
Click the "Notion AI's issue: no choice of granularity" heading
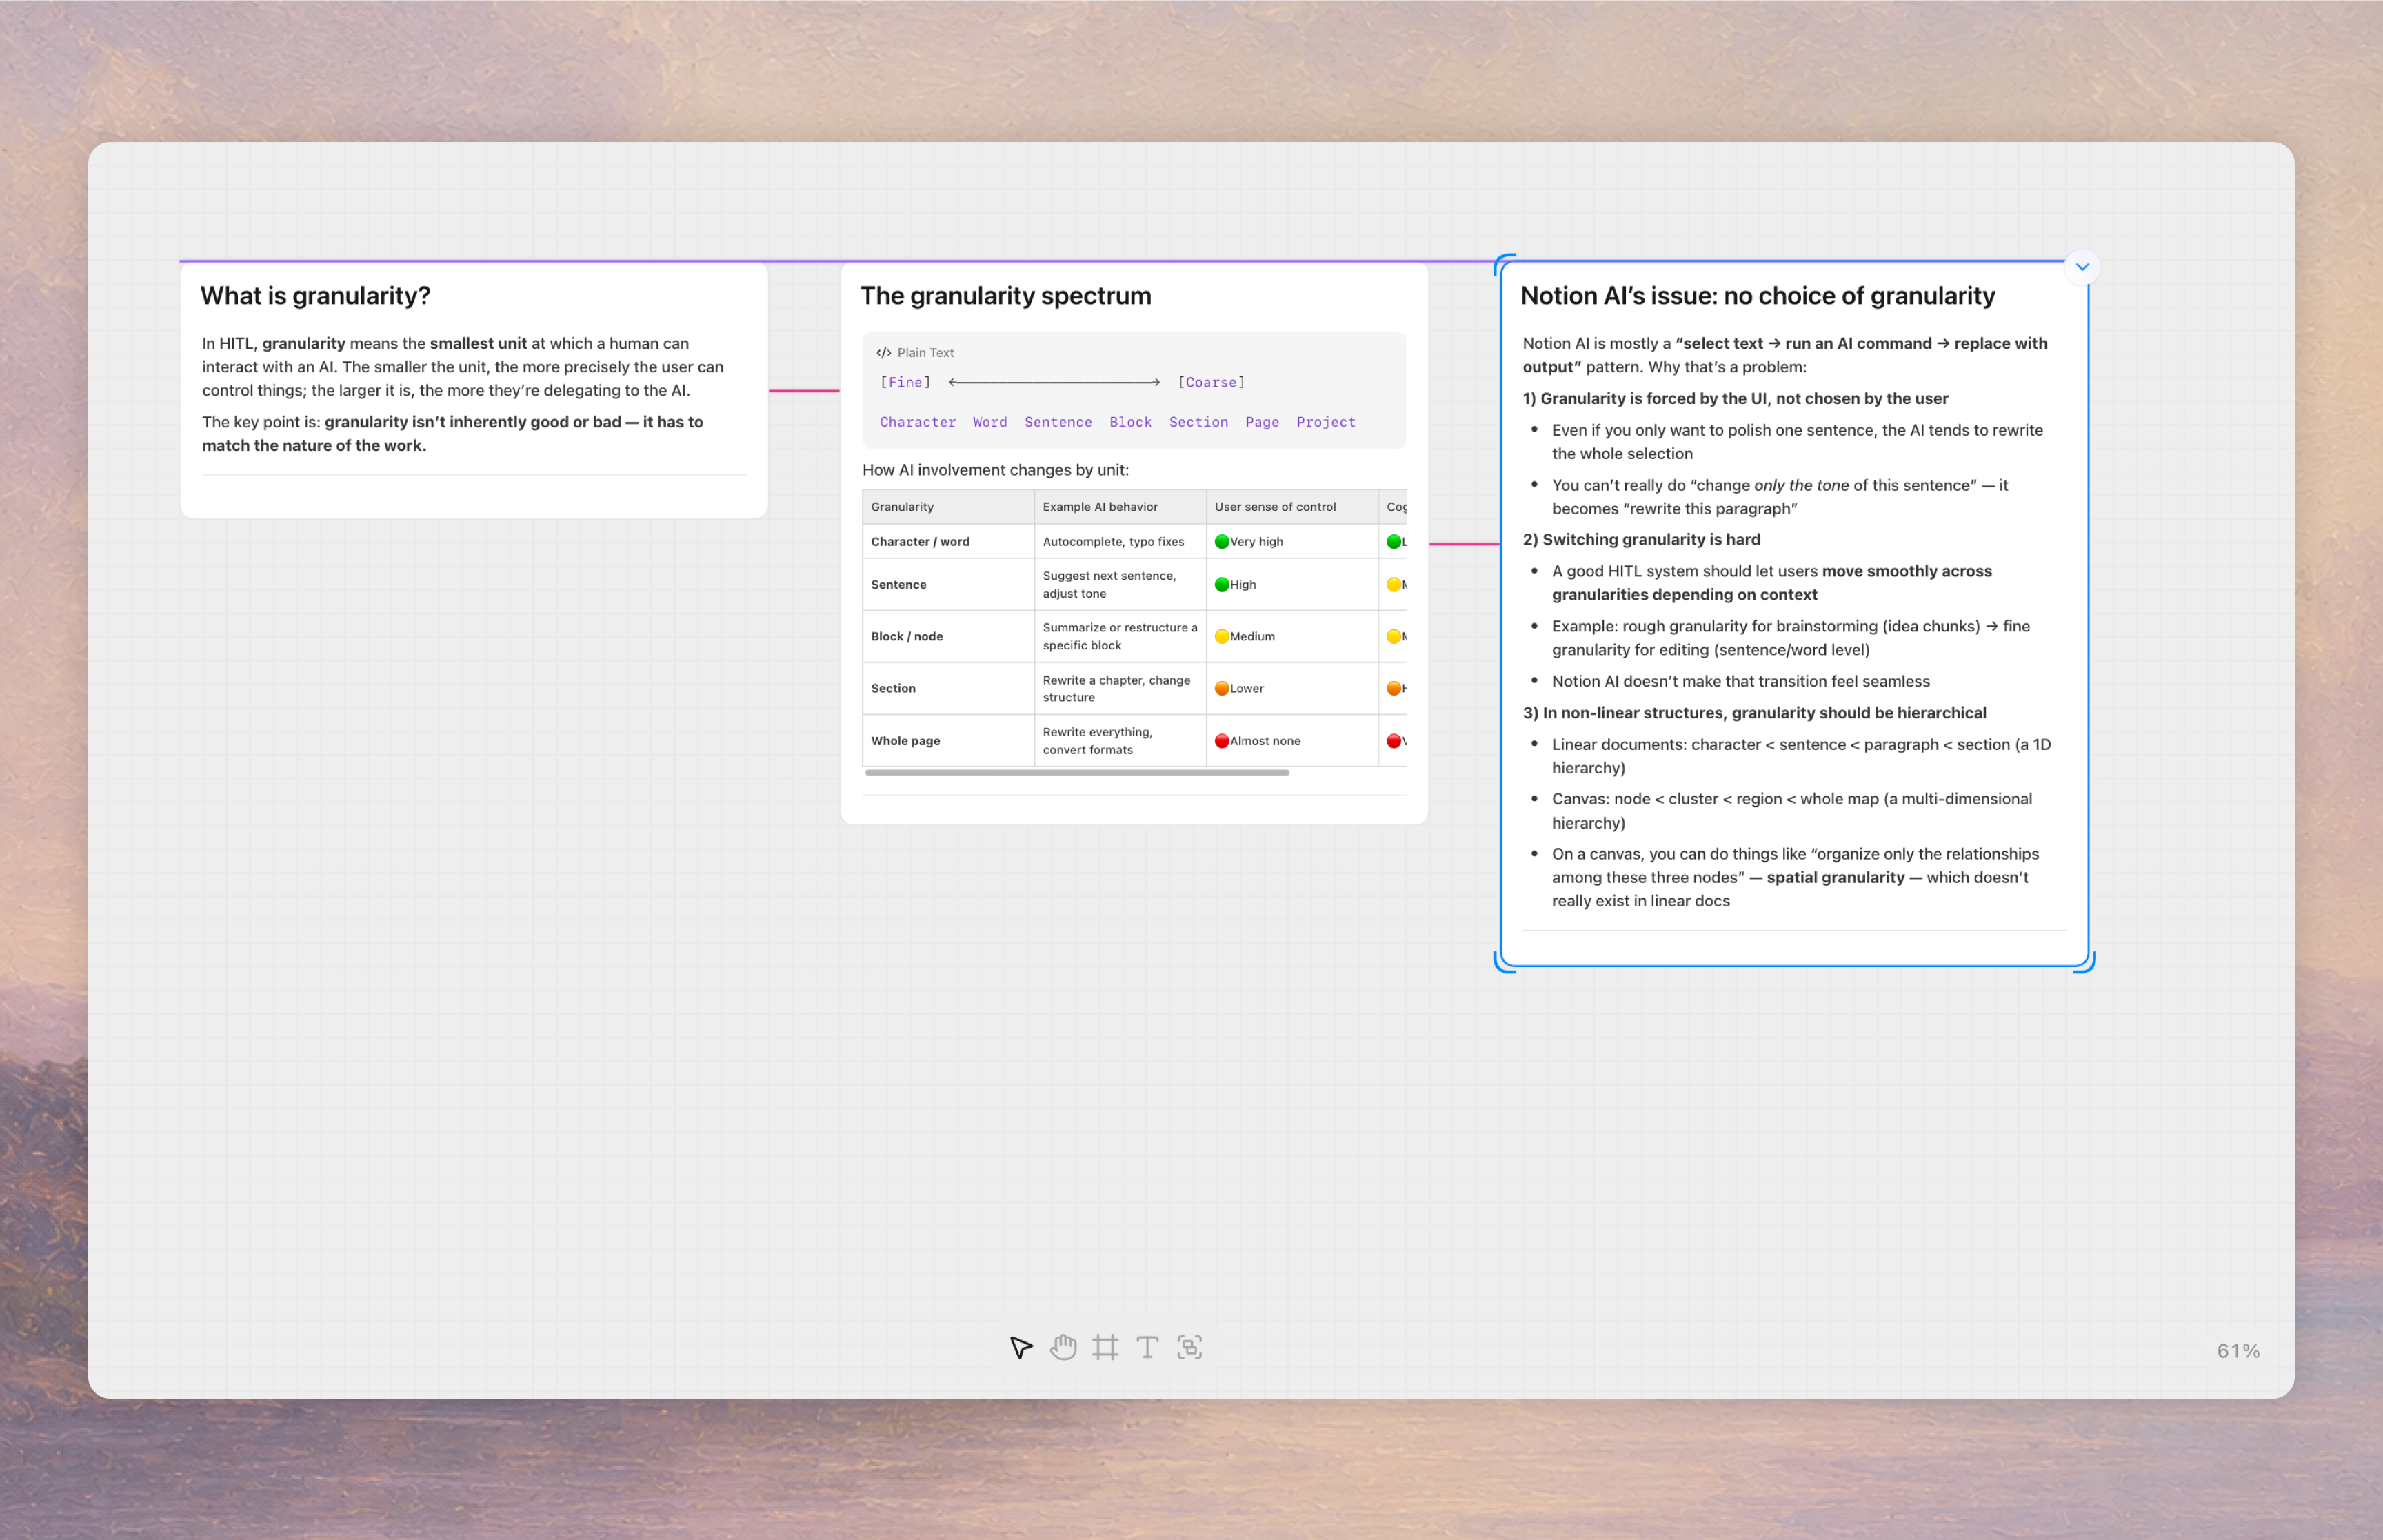[x=1757, y=296]
